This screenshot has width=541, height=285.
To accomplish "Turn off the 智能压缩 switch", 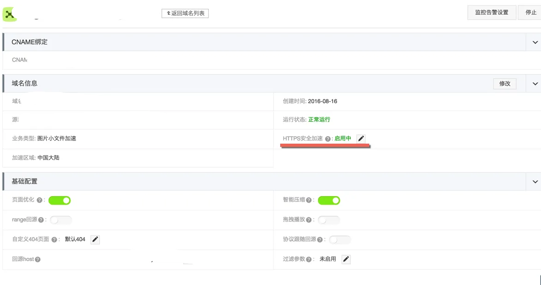I will pyautogui.click(x=329, y=200).
